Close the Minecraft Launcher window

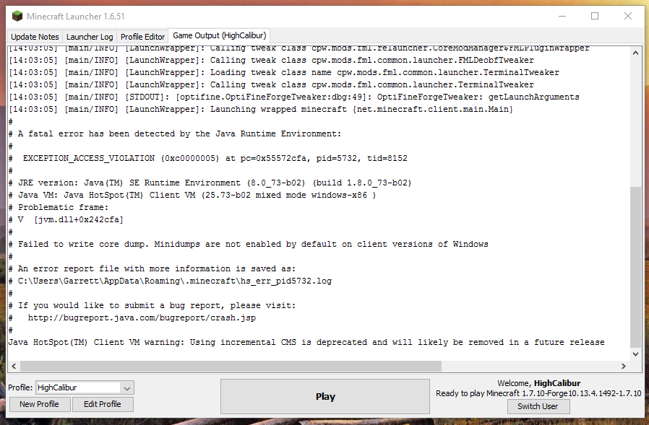coord(628,16)
